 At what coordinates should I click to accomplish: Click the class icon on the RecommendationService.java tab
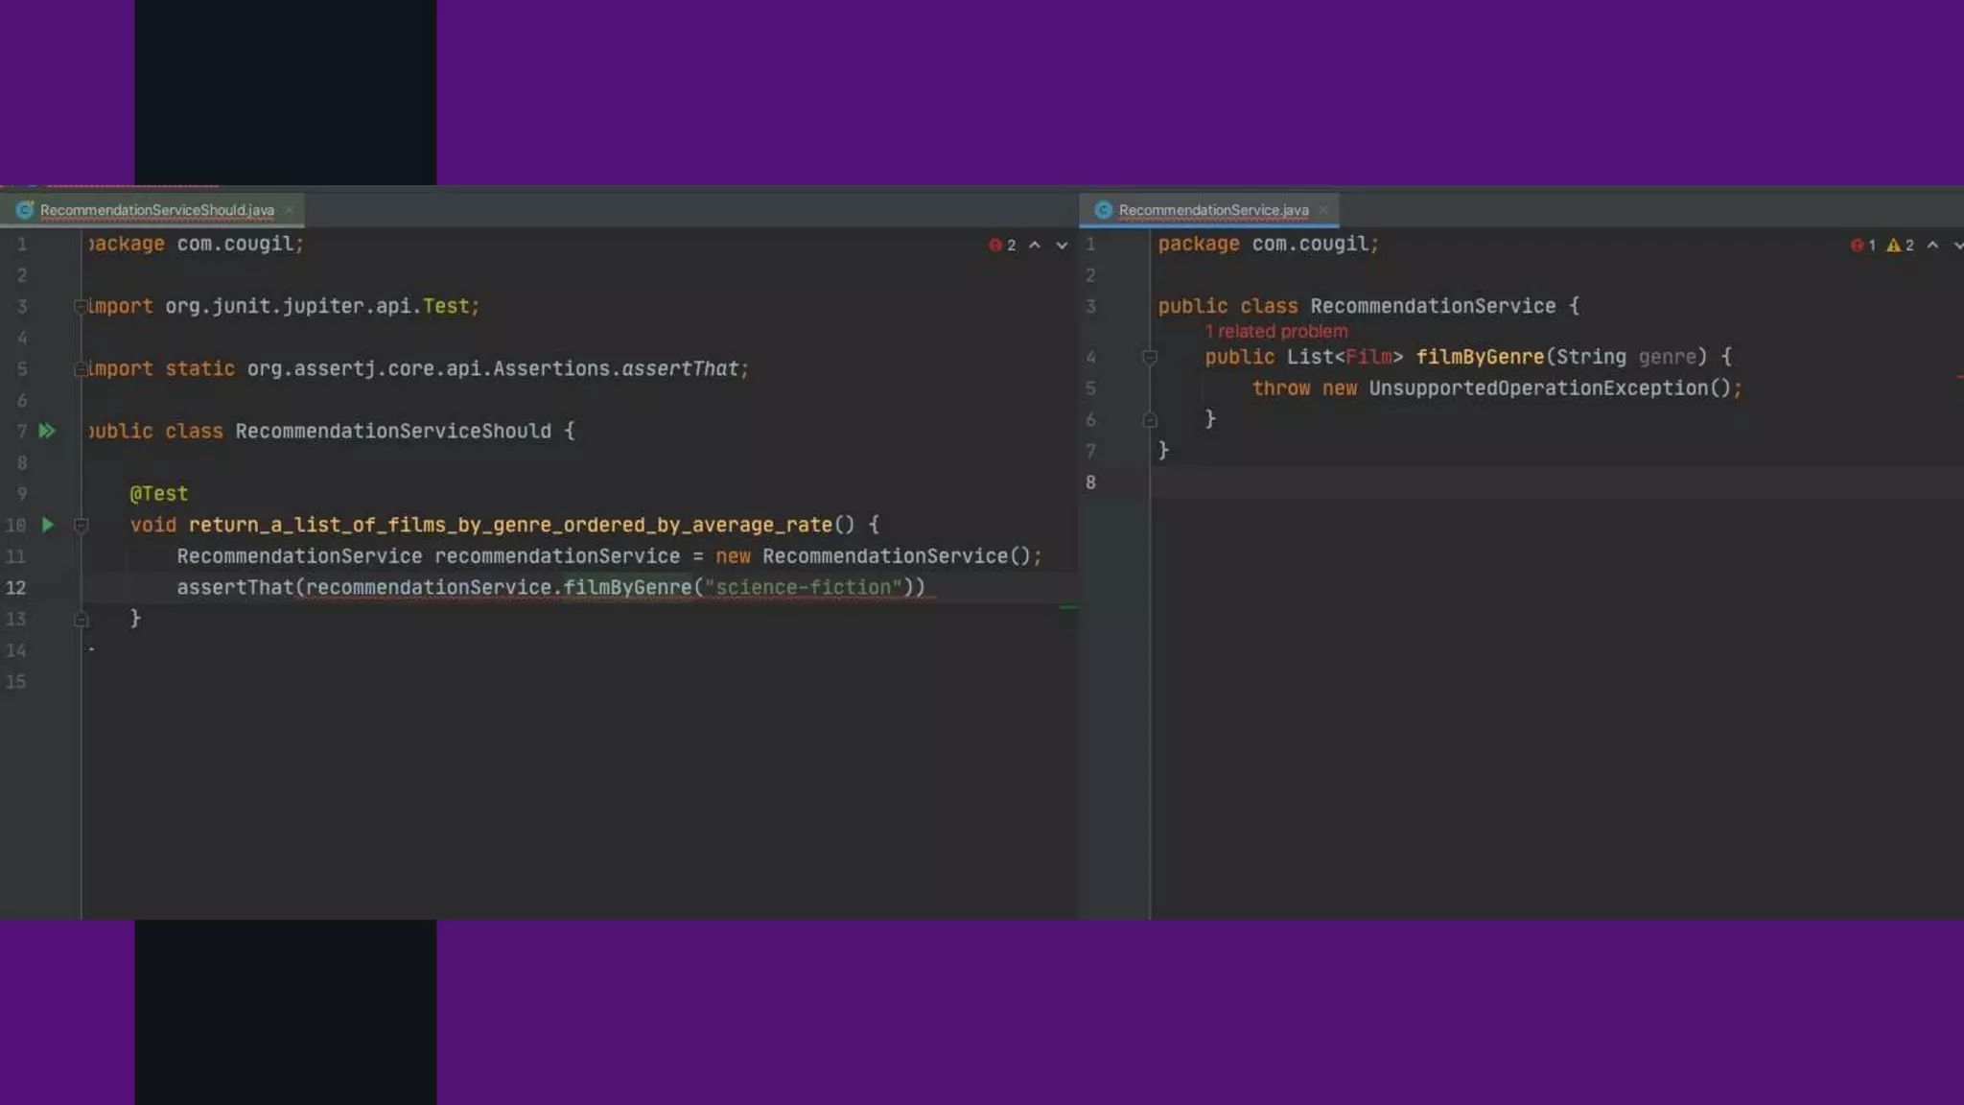pyautogui.click(x=1103, y=210)
